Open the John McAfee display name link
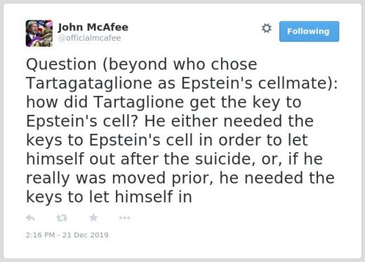 click(93, 27)
